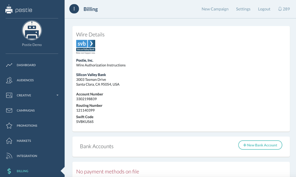Open INTEGRATION from the sidebar
Image resolution: width=296 pixels, height=177 pixels.
(x=27, y=156)
